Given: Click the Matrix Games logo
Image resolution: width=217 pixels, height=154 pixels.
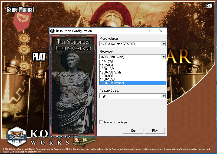Looking at the screenshot, I should click(x=17, y=137).
